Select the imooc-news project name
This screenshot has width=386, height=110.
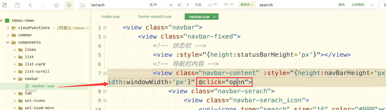(23, 21)
